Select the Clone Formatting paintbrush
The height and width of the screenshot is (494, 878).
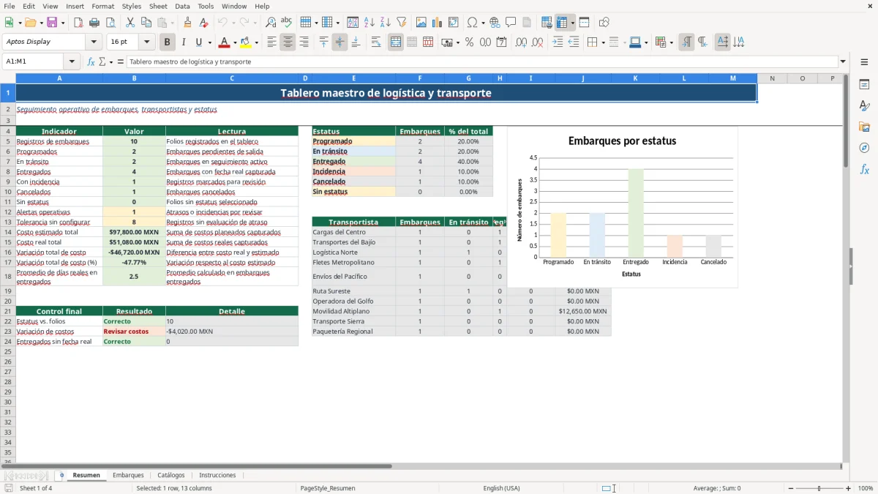(x=187, y=23)
